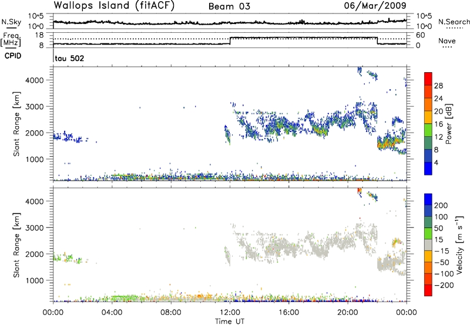Click the "1000" tick of the power panel
This screenshot has width=470, height=325.
35,159
